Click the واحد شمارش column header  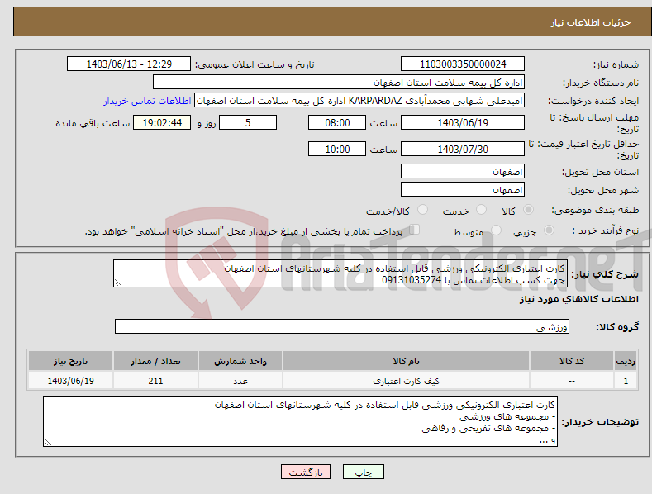pos(240,361)
